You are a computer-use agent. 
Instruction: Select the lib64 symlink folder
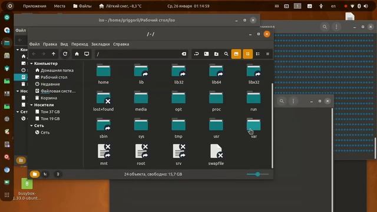tap(216, 71)
